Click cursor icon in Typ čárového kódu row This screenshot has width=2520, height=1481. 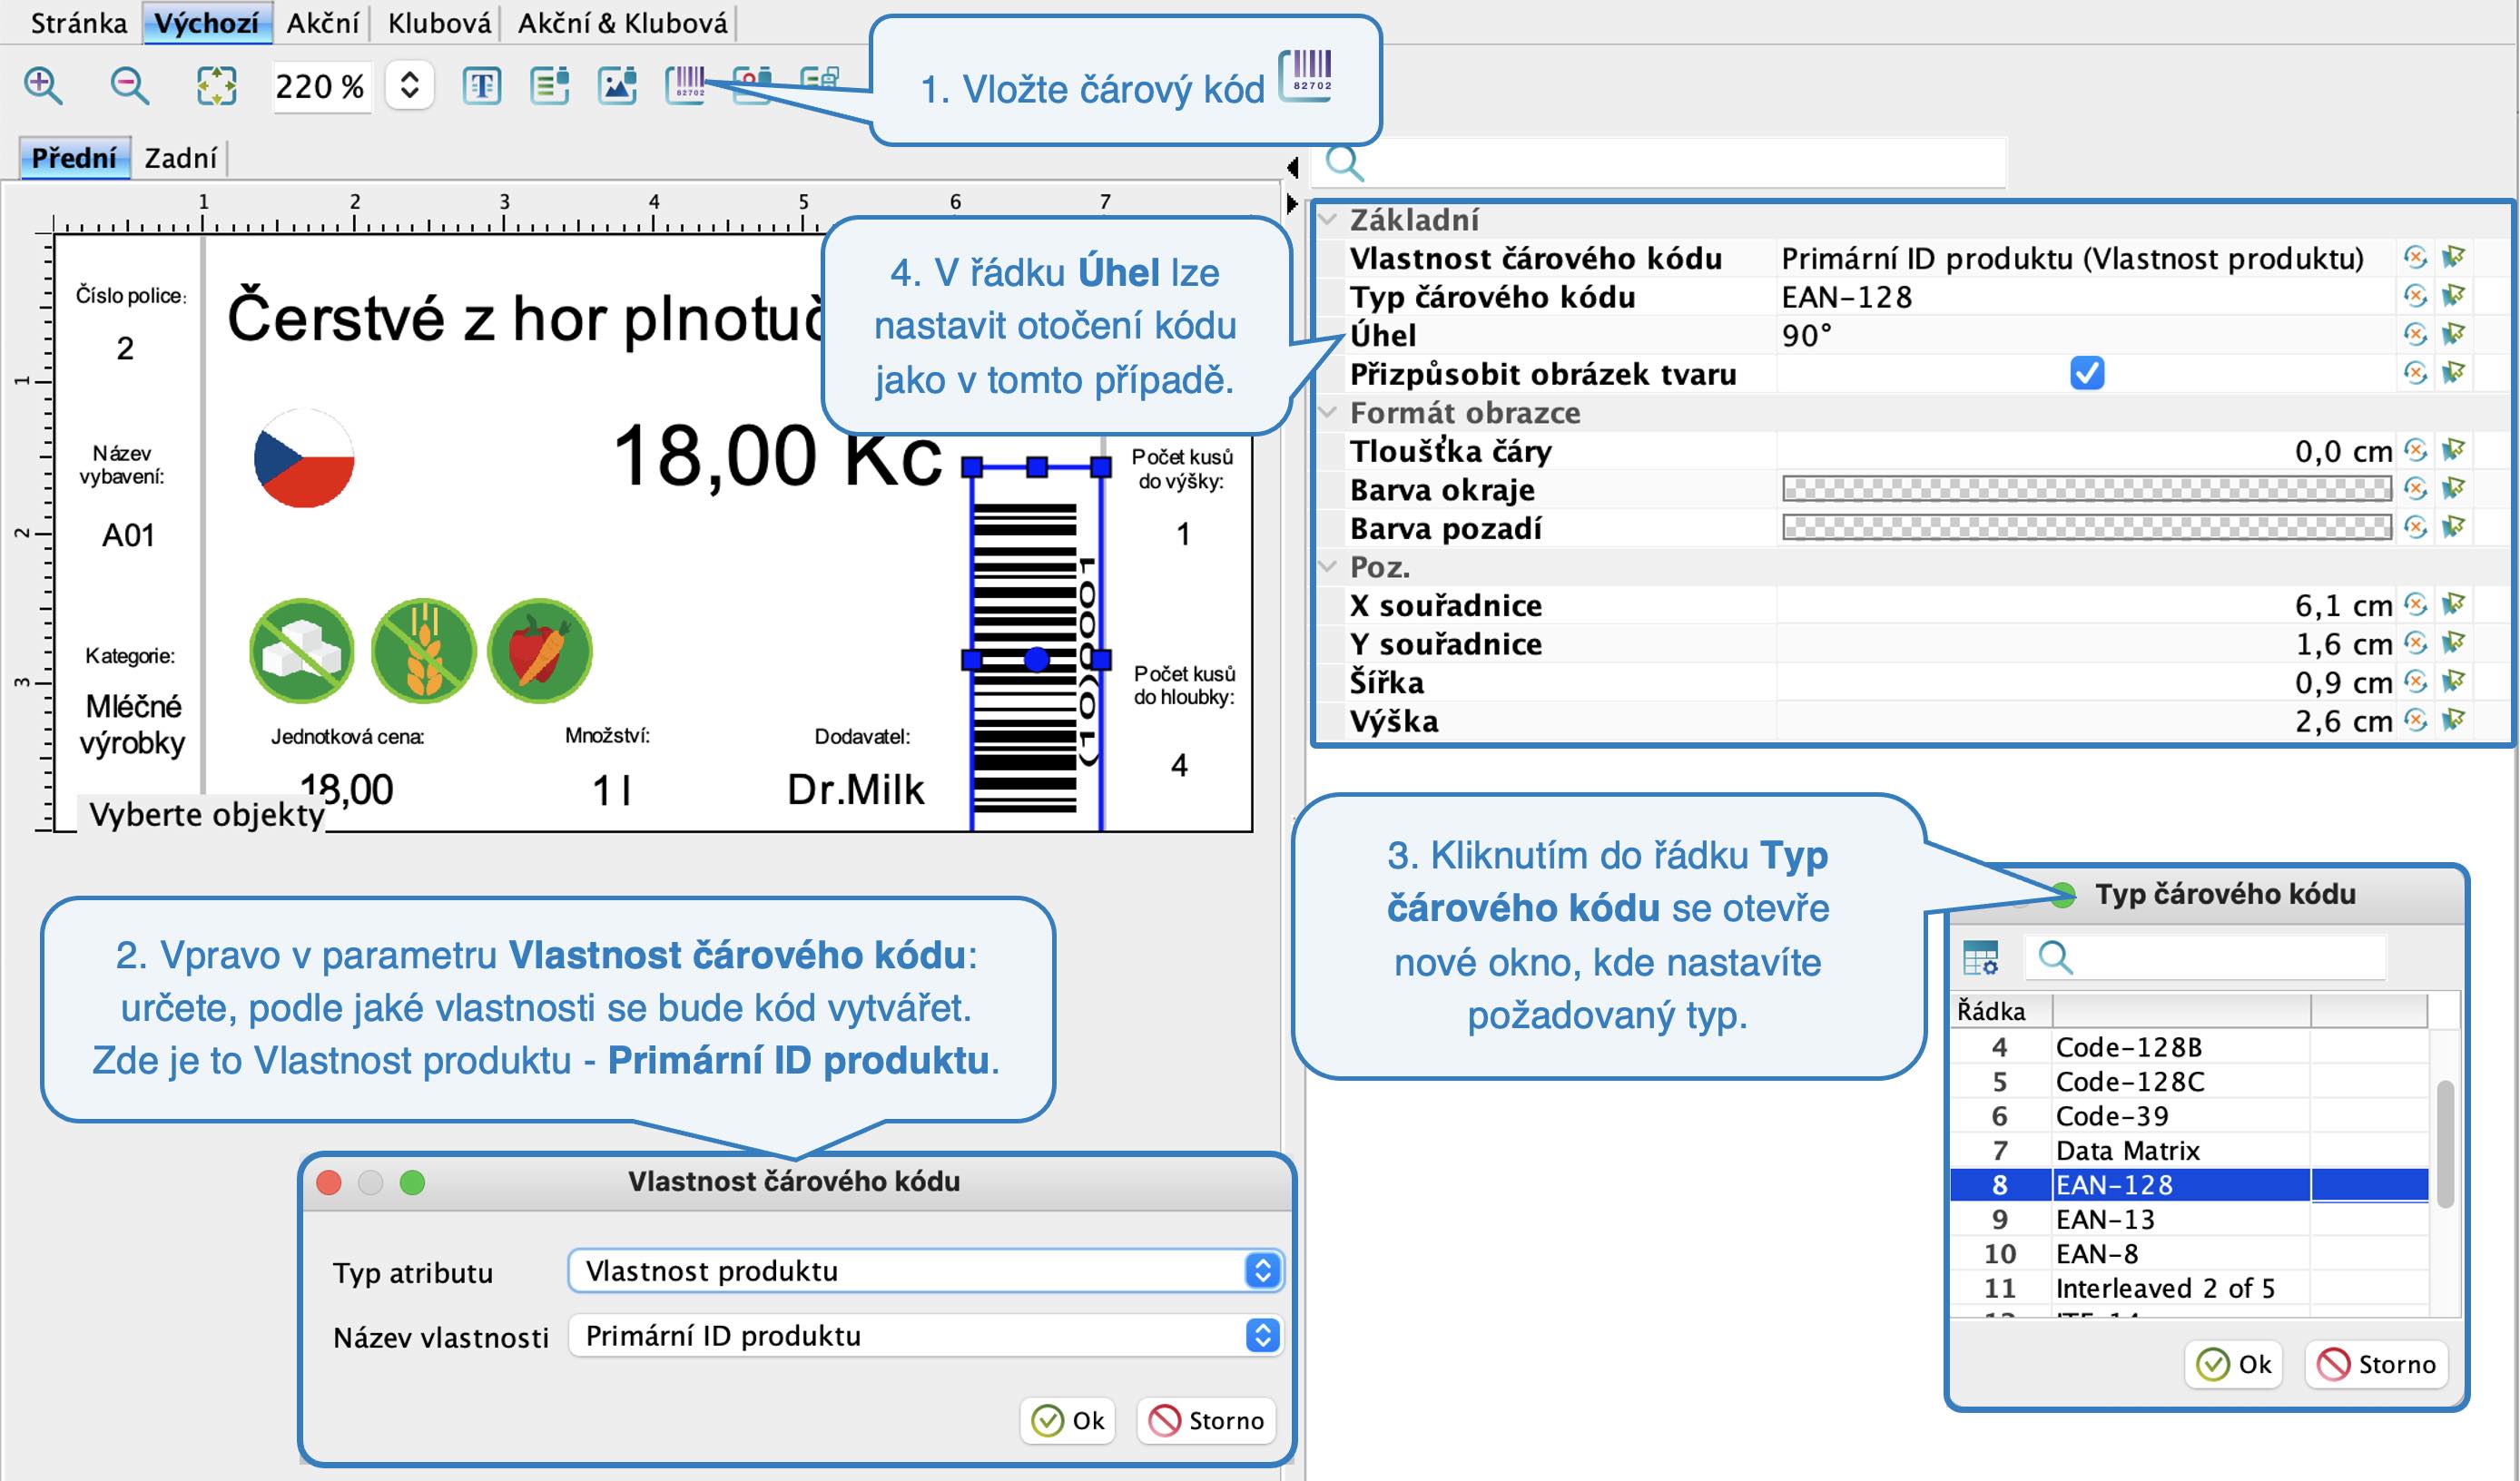(x=2453, y=296)
